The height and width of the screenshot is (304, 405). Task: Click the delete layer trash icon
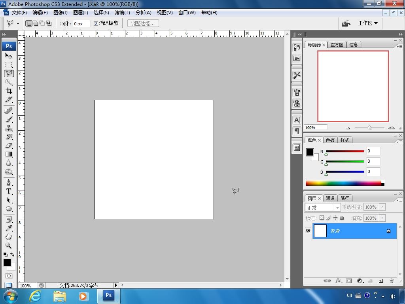pos(392,281)
